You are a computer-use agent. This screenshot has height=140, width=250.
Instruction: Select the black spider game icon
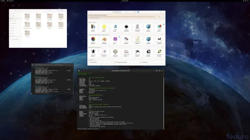pyautogui.click(x=93, y=51)
